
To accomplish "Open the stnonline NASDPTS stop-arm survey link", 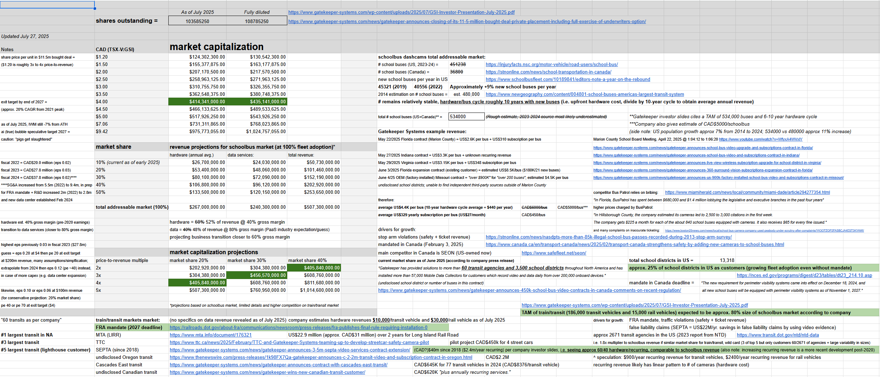I will (609, 237).
